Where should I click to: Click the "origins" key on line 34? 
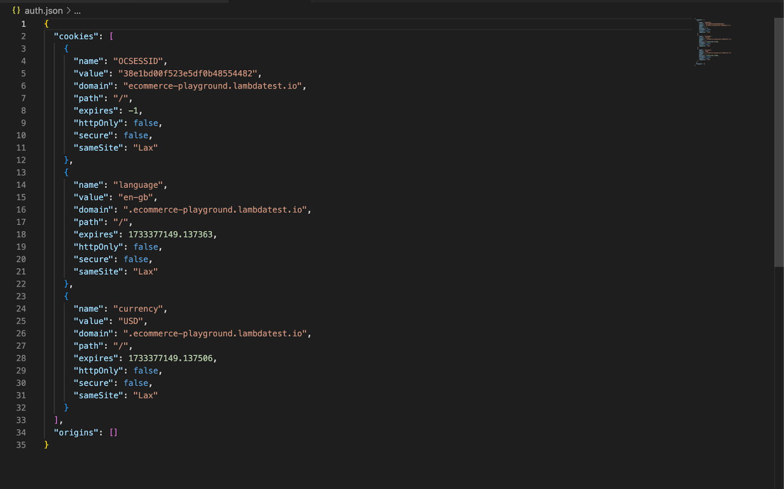coord(77,433)
